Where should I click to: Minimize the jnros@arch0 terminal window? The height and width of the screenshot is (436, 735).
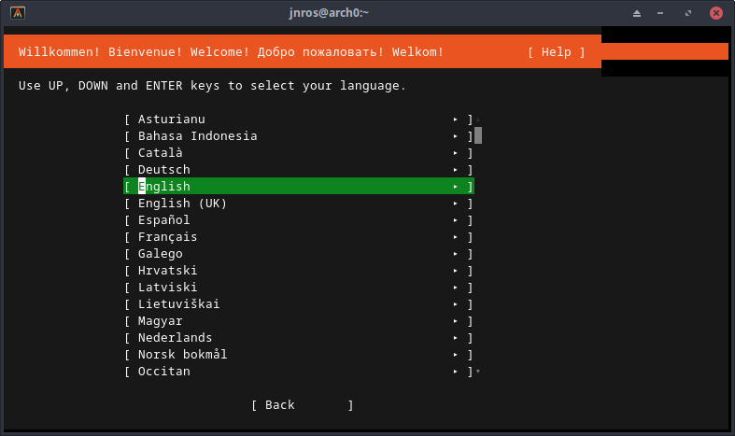coord(660,13)
